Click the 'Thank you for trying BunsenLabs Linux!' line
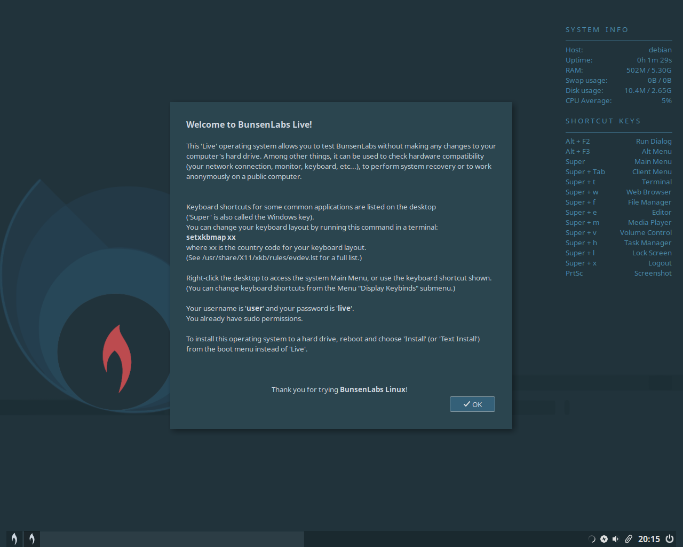This screenshot has height=547, width=683. pos(339,389)
